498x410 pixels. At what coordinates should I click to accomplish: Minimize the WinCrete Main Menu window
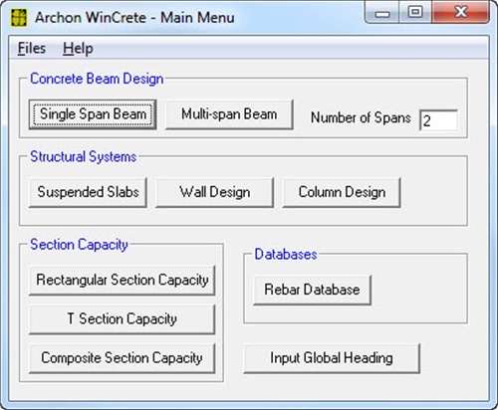[x=382, y=13]
